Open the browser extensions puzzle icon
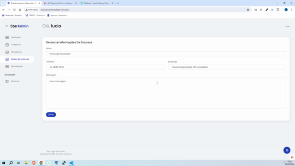The width and height of the screenshot is (295, 166). [x=278, y=10]
